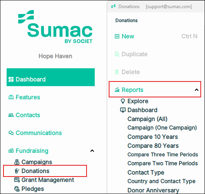Click the Grant Management icon
This screenshot has height=194, width=205.
(x=17, y=180)
